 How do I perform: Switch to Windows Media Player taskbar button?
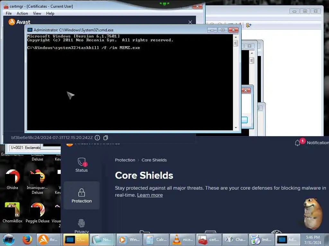click(x=129, y=240)
